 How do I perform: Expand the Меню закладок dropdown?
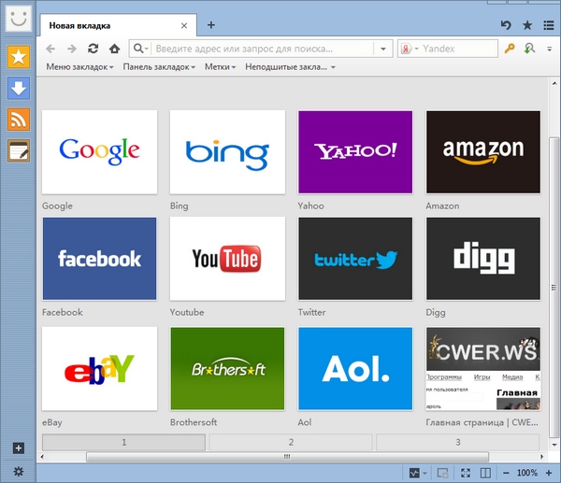79,67
